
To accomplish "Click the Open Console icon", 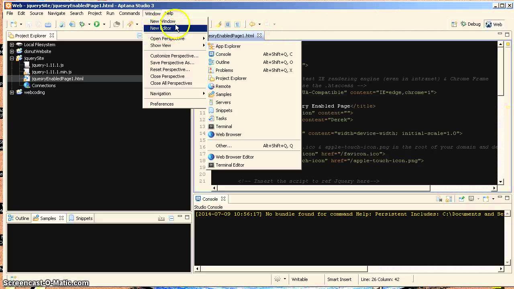I will pos(485,199).
